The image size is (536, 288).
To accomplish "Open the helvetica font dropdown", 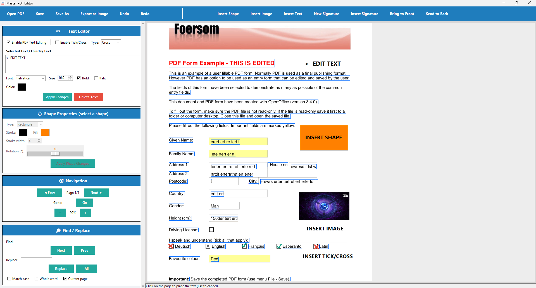I will click(x=30, y=78).
